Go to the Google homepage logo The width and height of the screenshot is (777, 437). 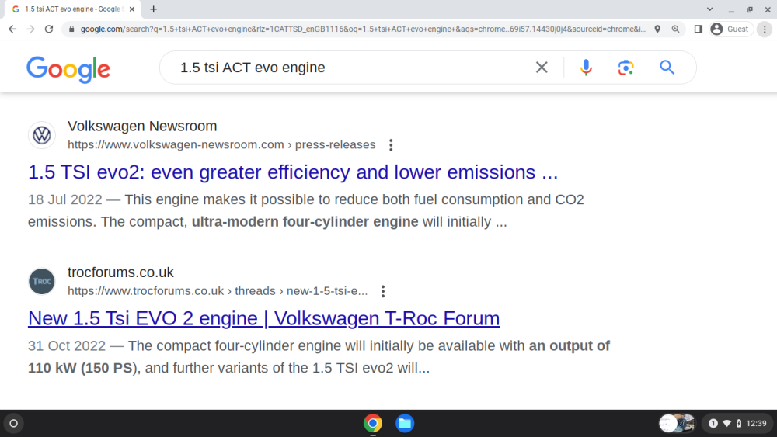point(68,69)
